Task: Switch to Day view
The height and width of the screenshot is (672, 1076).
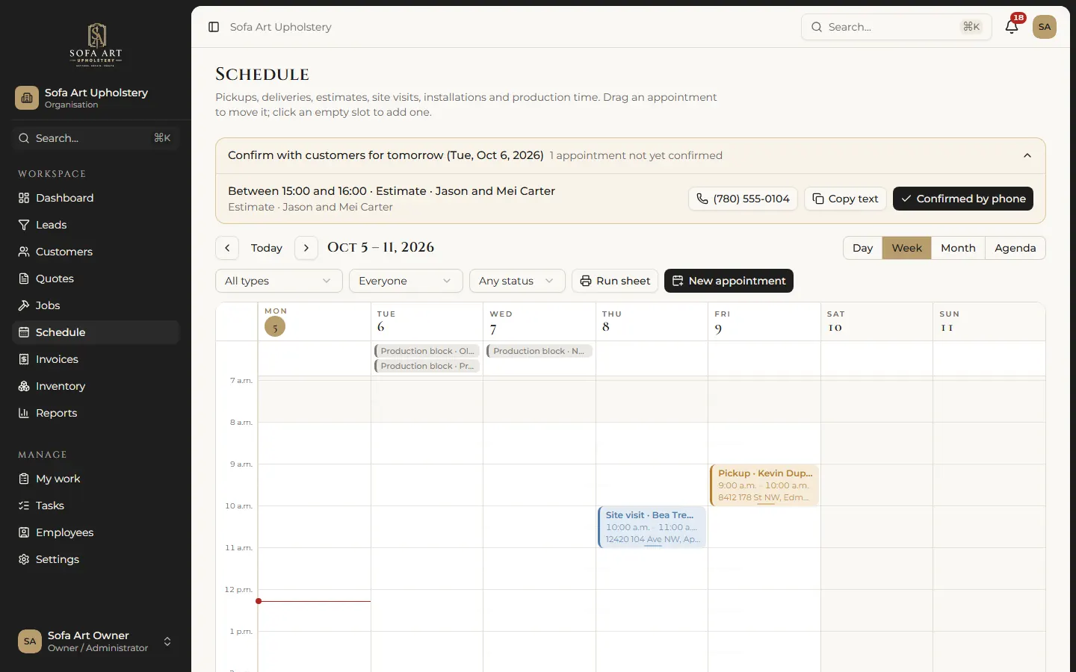Action: pyautogui.click(x=862, y=248)
